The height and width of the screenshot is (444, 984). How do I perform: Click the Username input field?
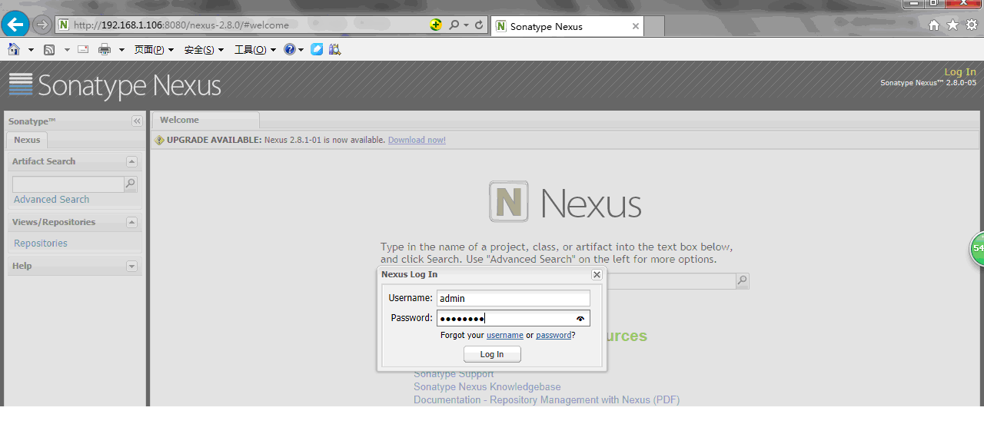pos(514,298)
